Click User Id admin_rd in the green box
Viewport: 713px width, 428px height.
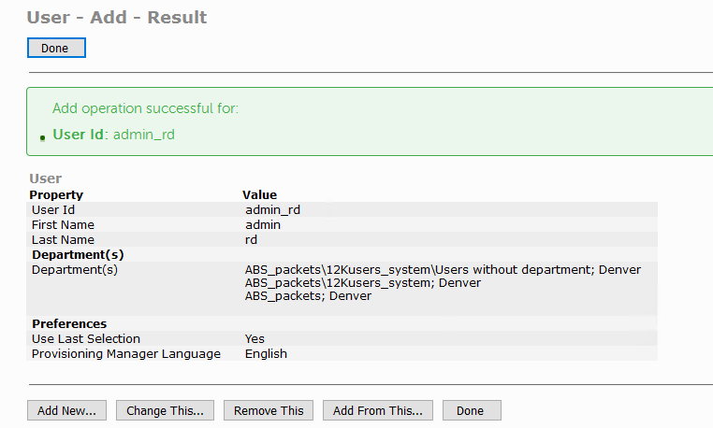click(113, 135)
